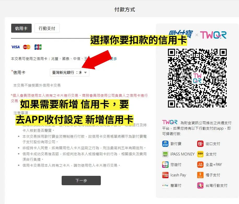Click the 台灣行動支付 label text

point(217,185)
